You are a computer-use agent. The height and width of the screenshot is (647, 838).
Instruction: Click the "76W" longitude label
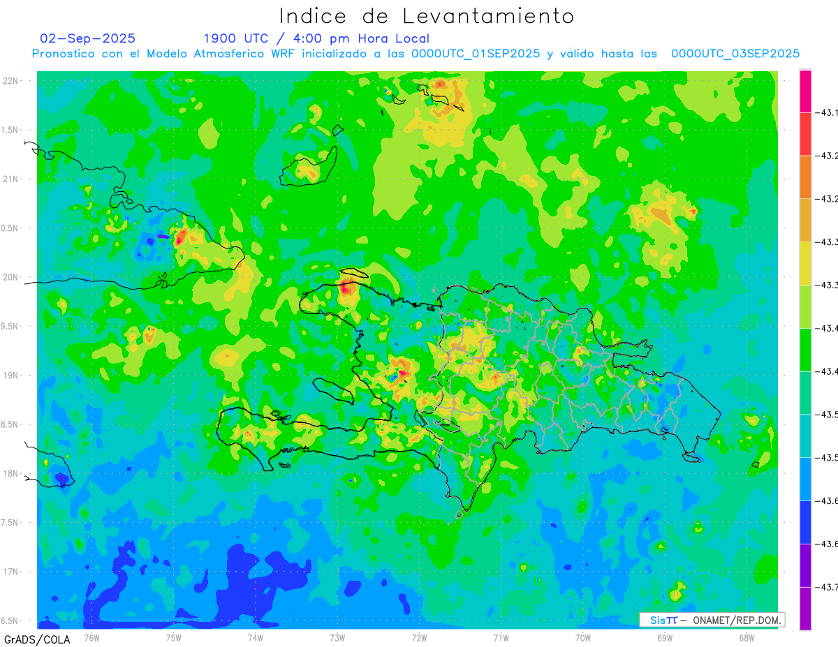click(91, 637)
